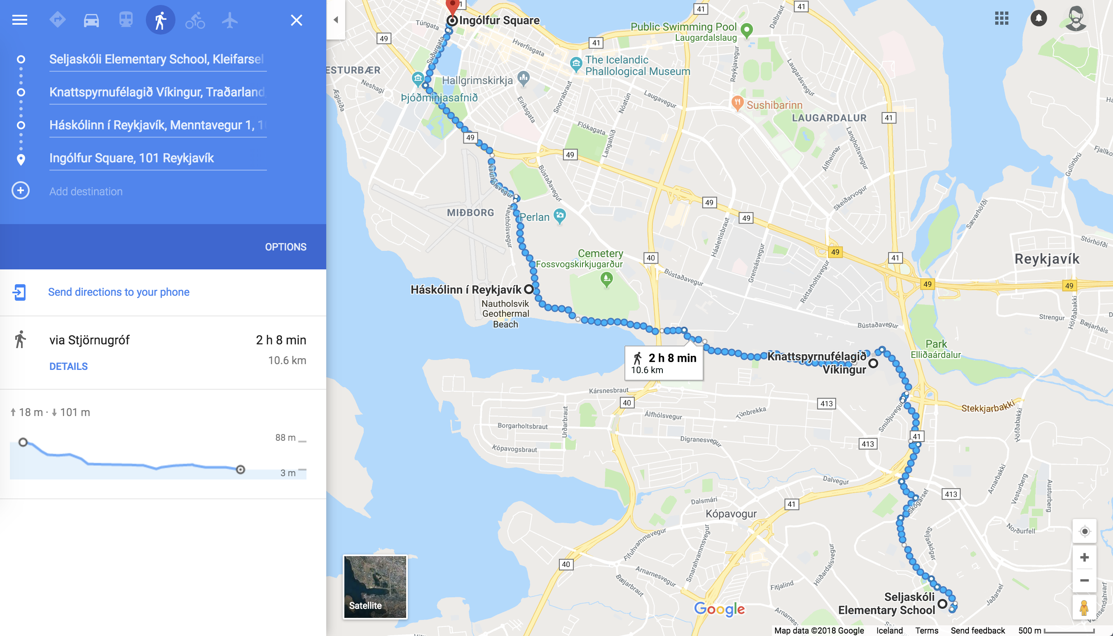Viewport: 1113px width, 636px height.
Task: Click the show your location button
Action: [x=1084, y=531]
